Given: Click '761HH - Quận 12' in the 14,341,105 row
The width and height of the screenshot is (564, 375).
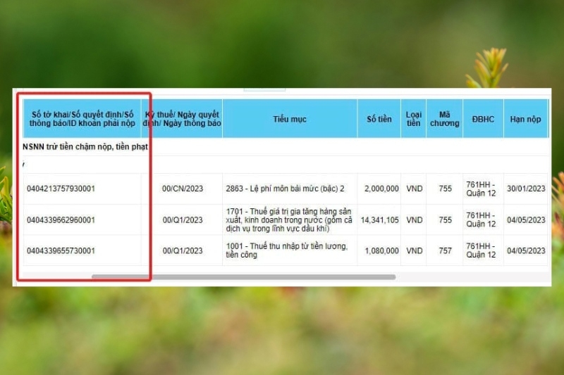Looking at the screenshot, I should 481,220.
